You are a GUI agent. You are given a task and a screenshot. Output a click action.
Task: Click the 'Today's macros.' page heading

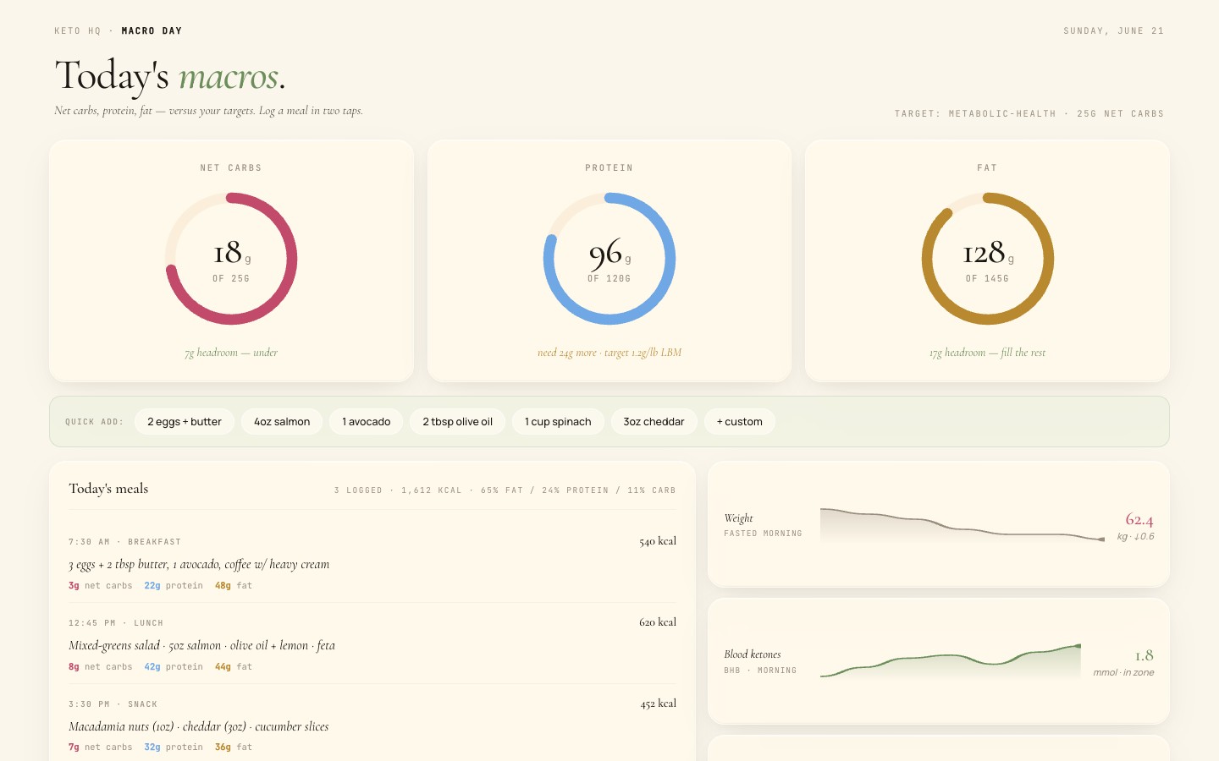click(170, 76)
